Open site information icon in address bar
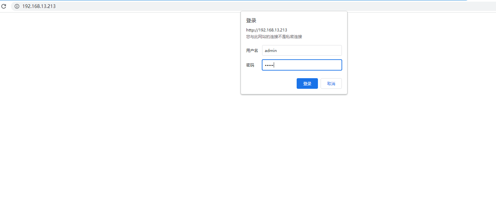Image resolution: width=496 pixels, height=215 pixels. pyautogui.click(x=17, y=6)
